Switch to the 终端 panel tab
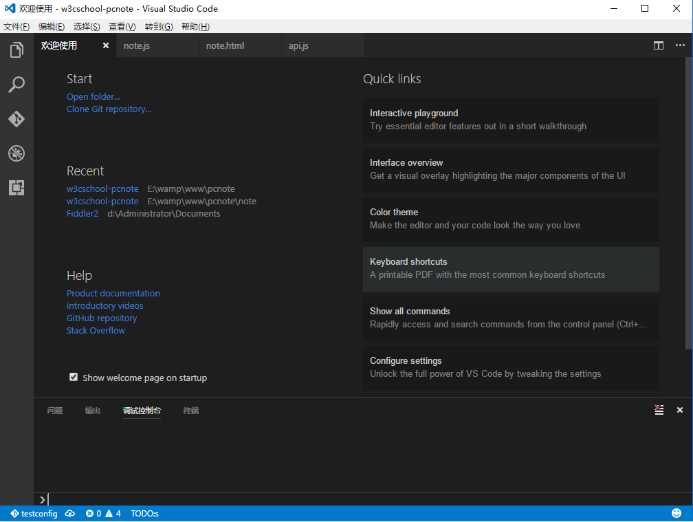The height and width of the screenshot is (522, 693). point(191,411)
